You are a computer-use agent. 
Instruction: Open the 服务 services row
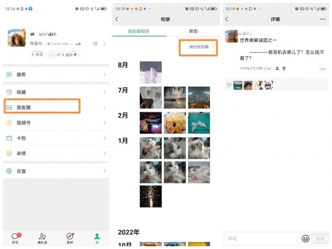tap(55, 74)
